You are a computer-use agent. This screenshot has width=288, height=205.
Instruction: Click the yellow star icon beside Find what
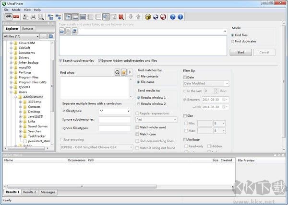click(x=123, y=72)
